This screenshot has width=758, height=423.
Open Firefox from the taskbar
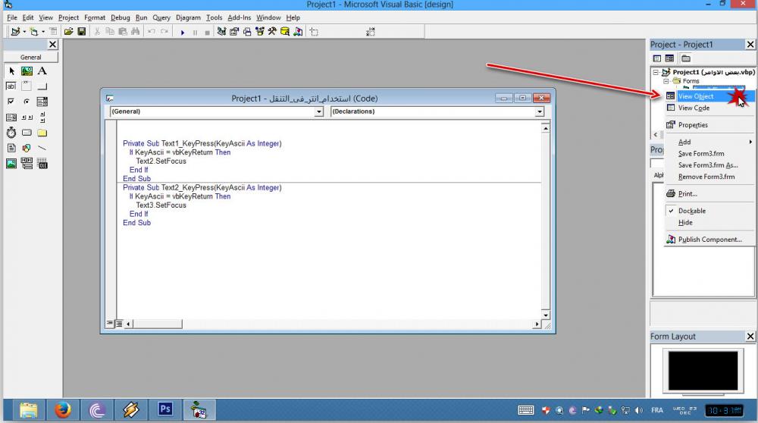62,410
